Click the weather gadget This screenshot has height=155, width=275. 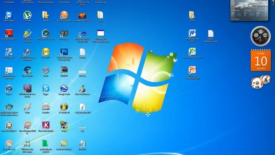[249, 10]
